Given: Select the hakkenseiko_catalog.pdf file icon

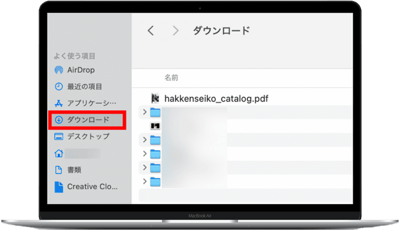Looking at the screenshot, I should pos(155,98).
